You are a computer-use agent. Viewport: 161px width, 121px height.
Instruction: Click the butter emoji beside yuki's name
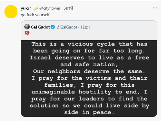[x=35, y=8]
